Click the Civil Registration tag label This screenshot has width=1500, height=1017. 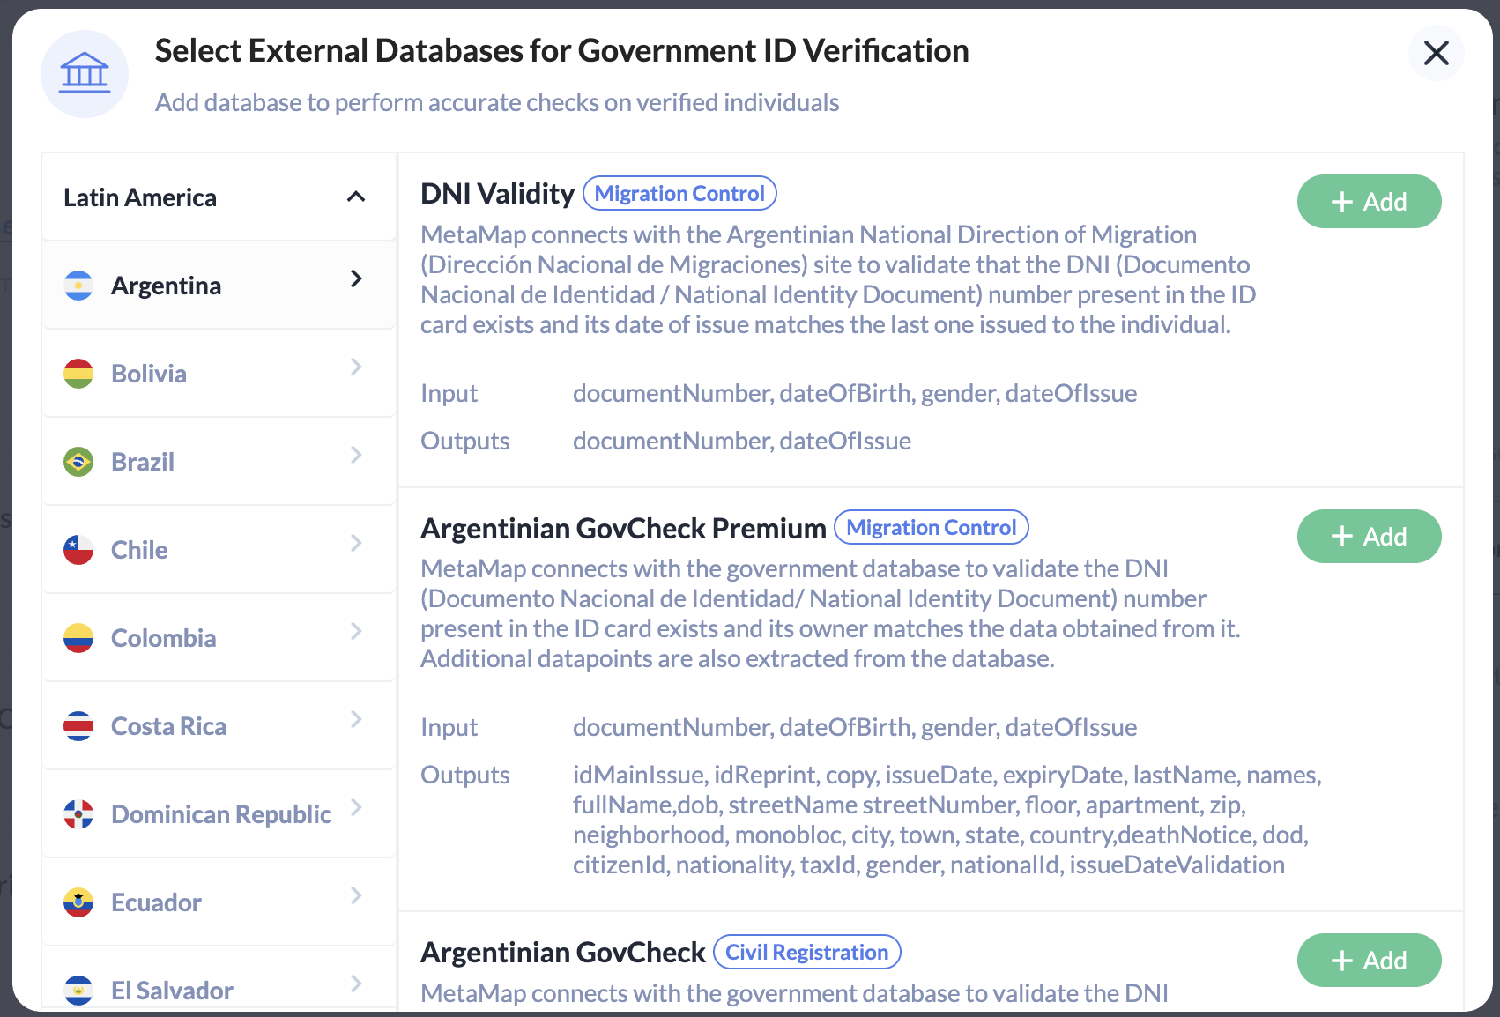(806, 953)
